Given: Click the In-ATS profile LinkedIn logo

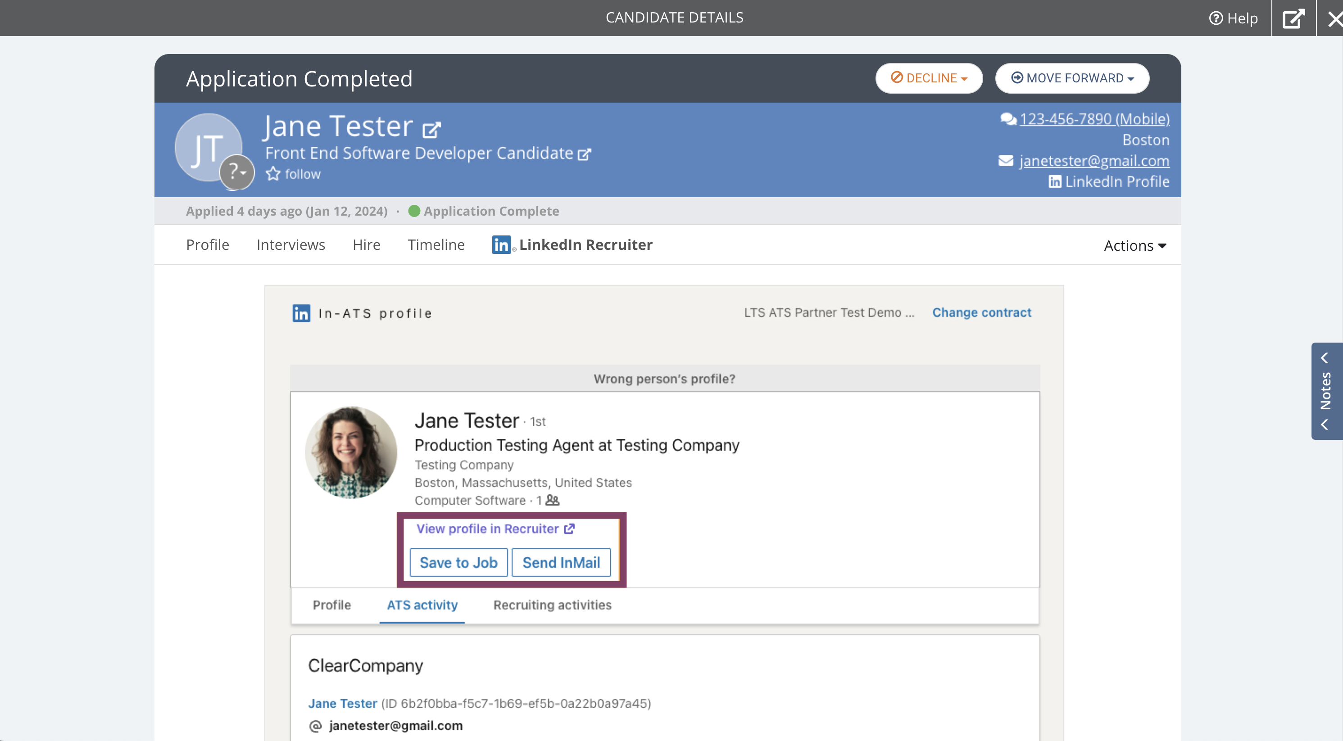Looking at the screenshot, I should click(x=301, y=313).
